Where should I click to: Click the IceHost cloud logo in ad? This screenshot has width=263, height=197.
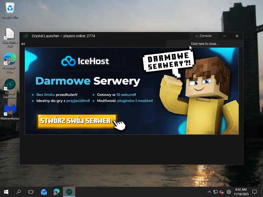tap(68, 61)
